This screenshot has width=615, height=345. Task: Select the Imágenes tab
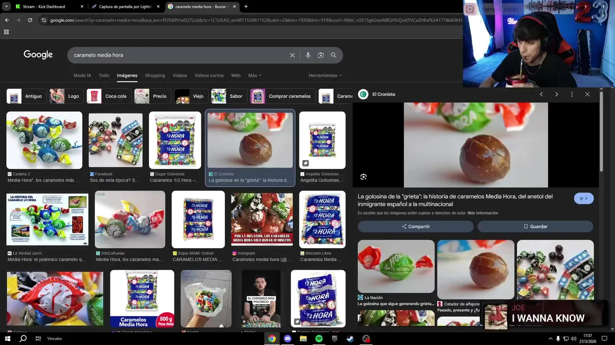point(127,75)
